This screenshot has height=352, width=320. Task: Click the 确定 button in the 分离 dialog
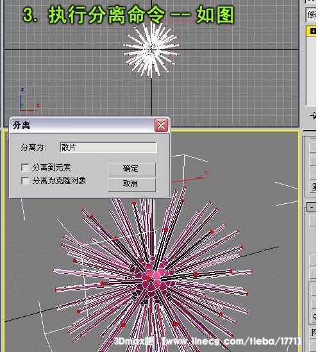[131, 169]
